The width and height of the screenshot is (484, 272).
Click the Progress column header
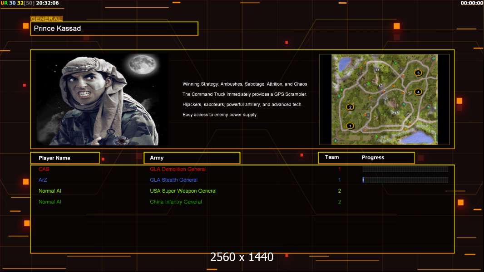click(373, 157)
